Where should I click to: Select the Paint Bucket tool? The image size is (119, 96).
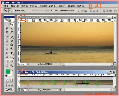pos(12,45)
